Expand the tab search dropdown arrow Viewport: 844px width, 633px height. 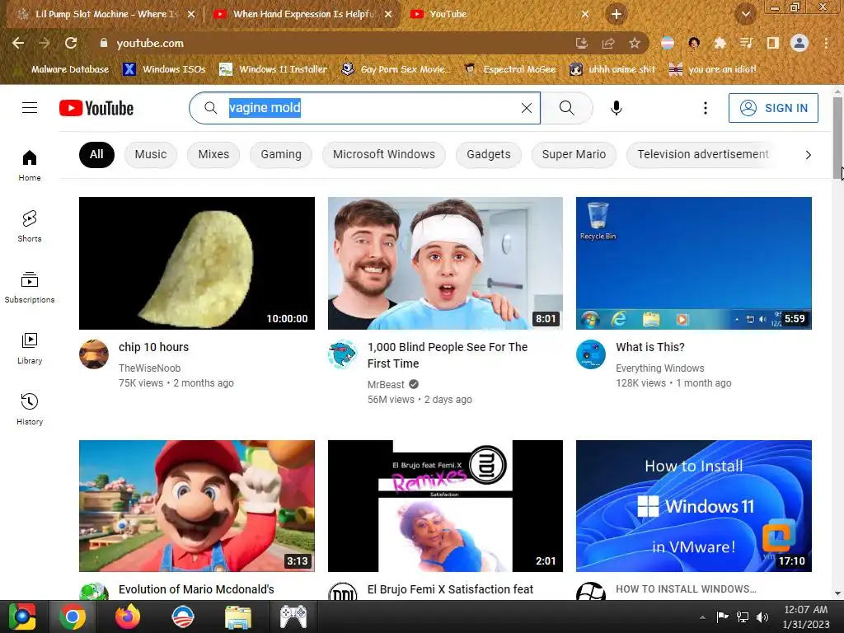[745, 15]
